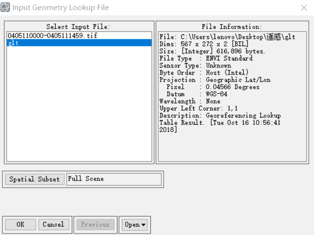Image resolution: width=314 pixels, height=235 pixels.
Task: Close the Input Geometry Lookup File dialog
Action: (304, 8)
